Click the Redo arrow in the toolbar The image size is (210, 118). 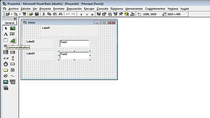tap(73, 14)
